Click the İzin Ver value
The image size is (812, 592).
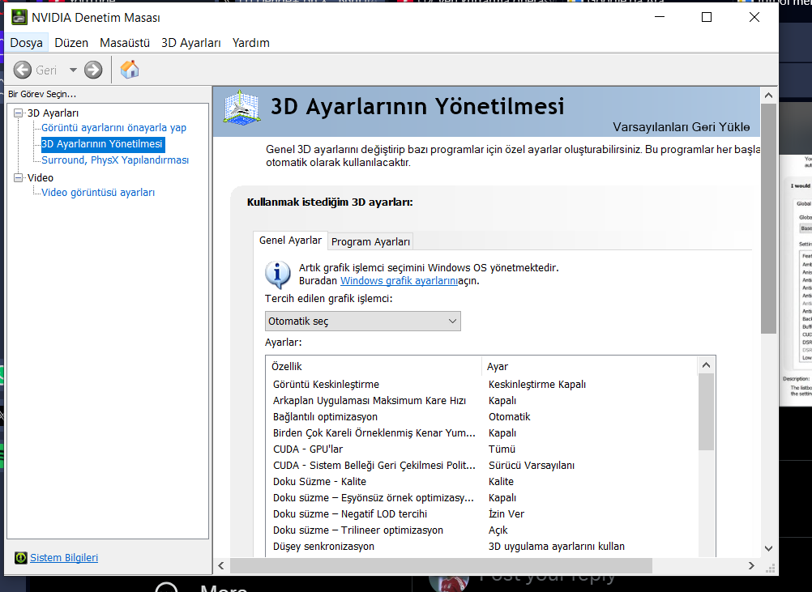(506, 514)
